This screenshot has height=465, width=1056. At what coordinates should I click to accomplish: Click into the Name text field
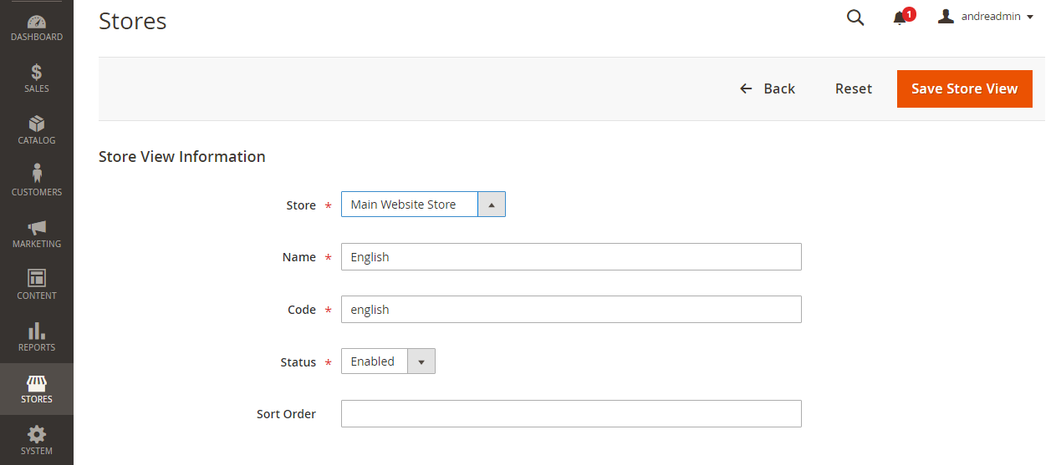tap(571, 257)
